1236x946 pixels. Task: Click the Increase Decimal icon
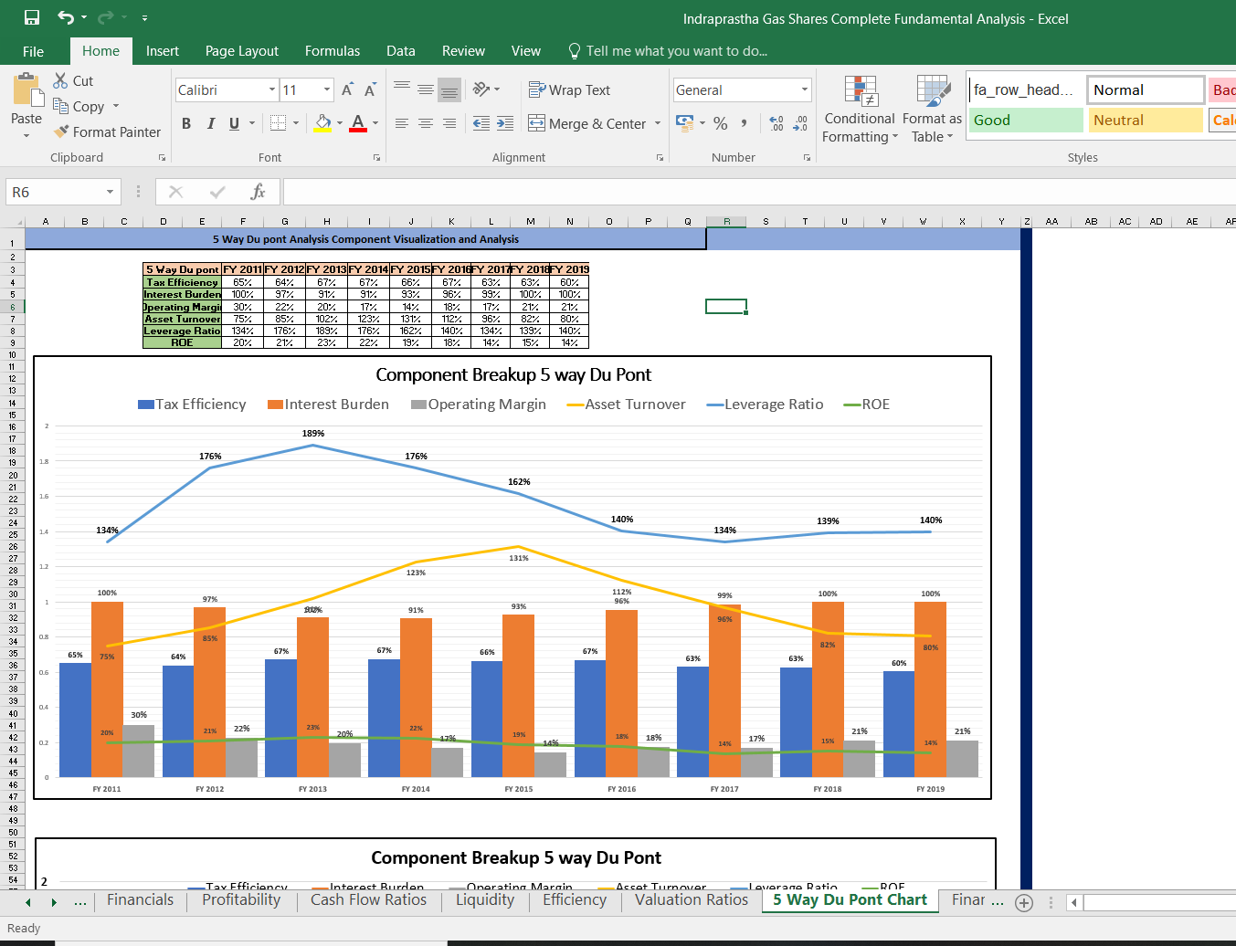click(776, 123)
